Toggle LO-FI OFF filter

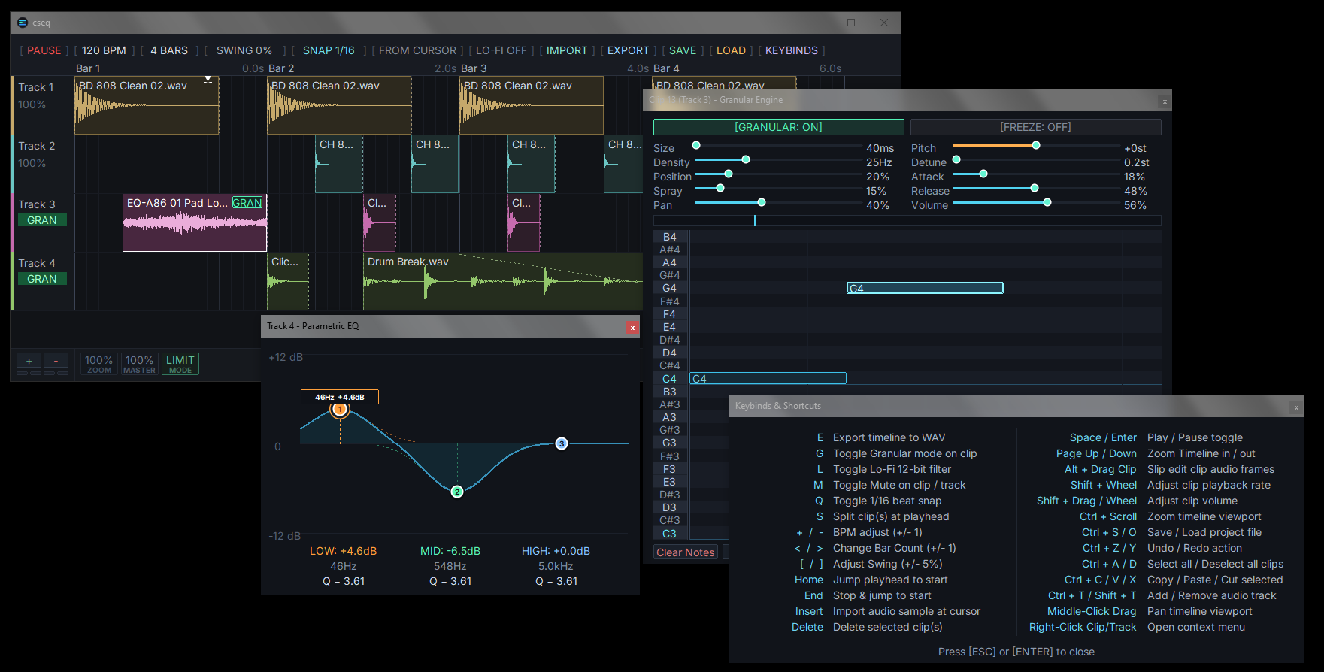(501, 50)
